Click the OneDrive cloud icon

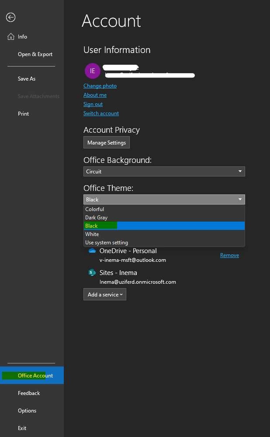(92, 251)
